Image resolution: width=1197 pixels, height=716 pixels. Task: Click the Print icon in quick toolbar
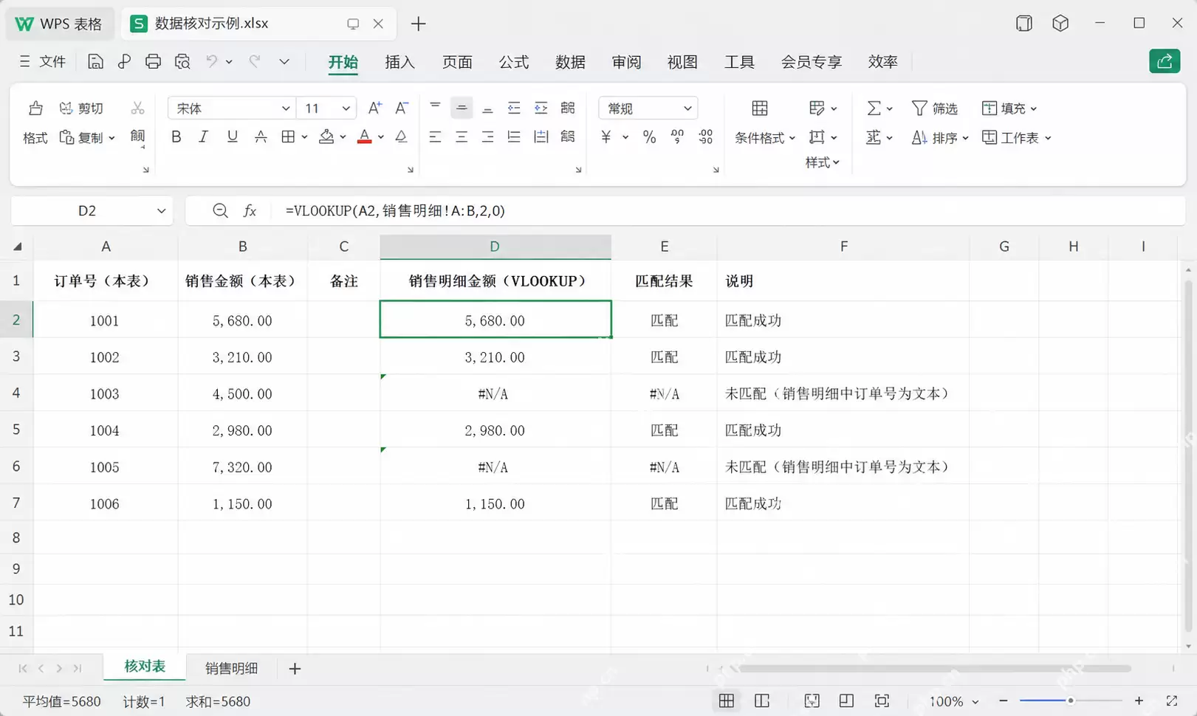[x=153, y=62]
